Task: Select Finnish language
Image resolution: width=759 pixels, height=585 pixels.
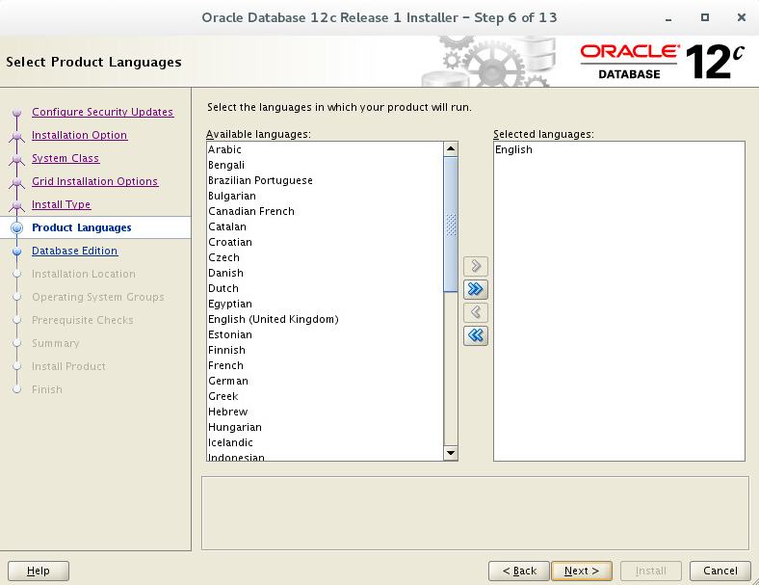Action: tap(325, 350)
